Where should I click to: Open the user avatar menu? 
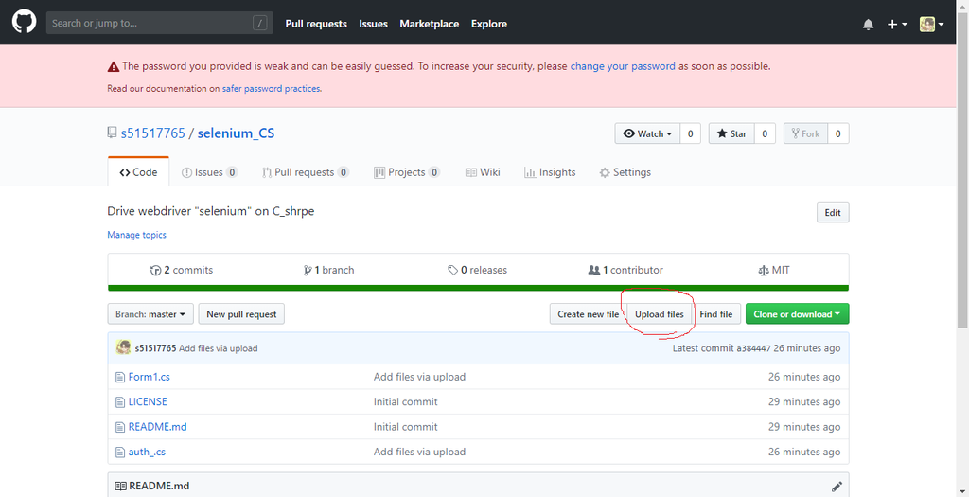click(931, 24)
